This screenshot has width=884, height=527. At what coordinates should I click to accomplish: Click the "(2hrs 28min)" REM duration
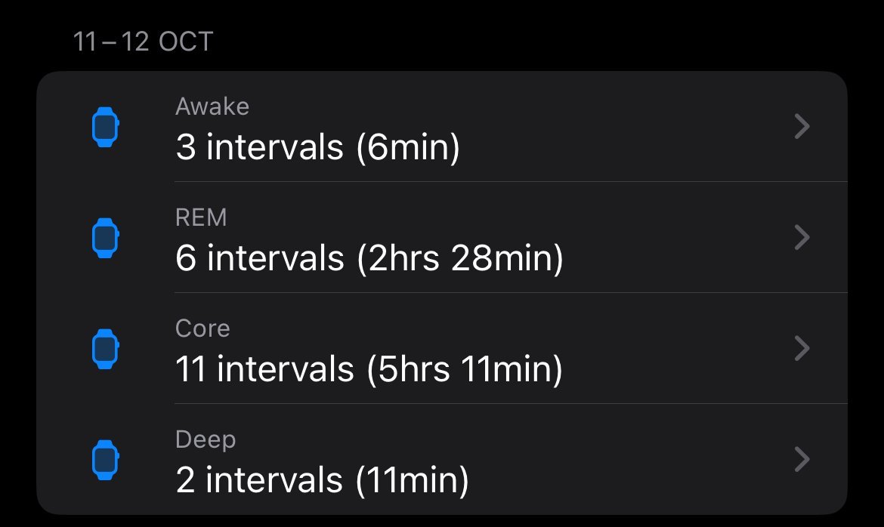(x=459, y=259)
